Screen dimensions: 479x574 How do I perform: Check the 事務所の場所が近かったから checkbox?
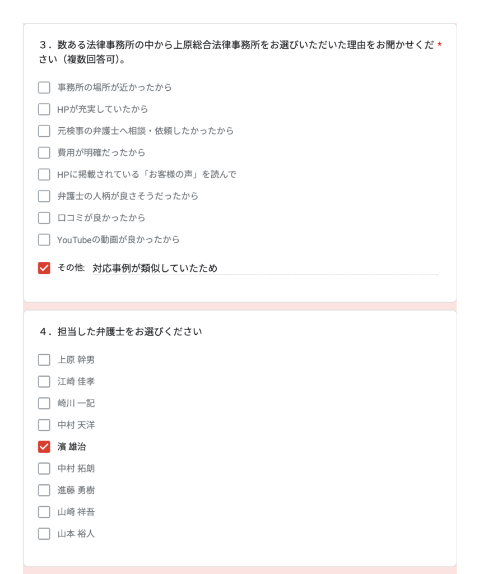click(44, 87)
